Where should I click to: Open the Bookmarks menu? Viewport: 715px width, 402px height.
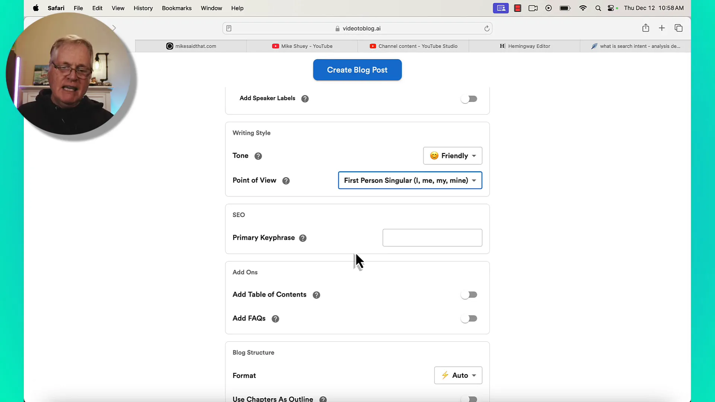[177, 8]
